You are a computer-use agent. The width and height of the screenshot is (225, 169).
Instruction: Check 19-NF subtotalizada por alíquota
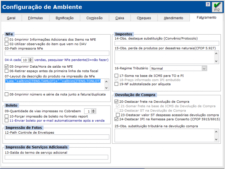(117, 84)
